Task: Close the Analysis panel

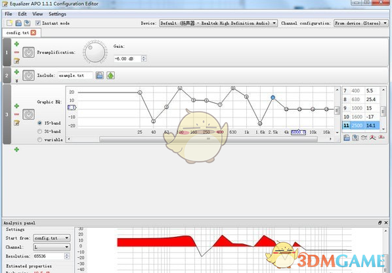Action: pos(386,222)
